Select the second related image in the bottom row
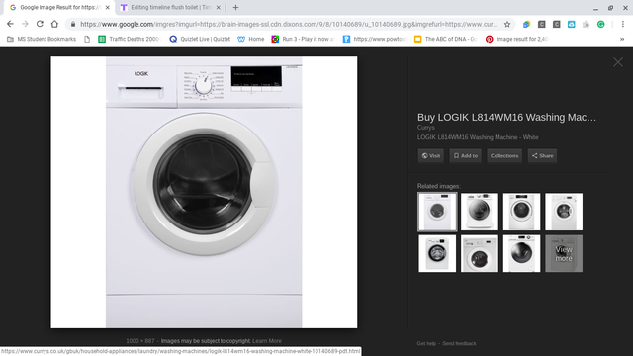The width and height of the screenshot is (633, 356). [480, 253]
